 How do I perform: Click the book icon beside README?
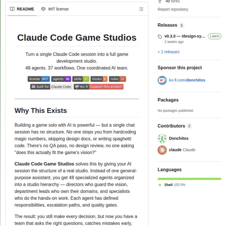coord(12,9)
